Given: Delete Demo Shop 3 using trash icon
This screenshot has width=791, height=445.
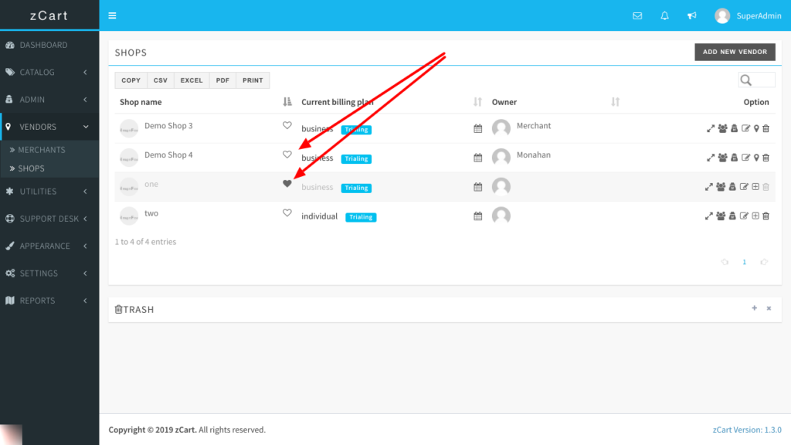Looking at the screenshot, I should coord(766,128).
